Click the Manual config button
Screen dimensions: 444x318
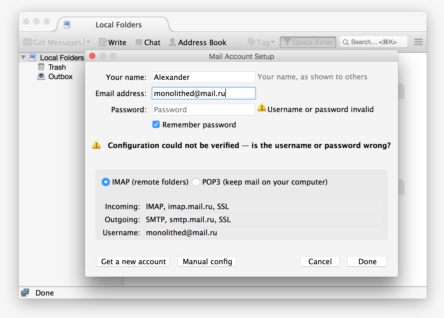click(x=207, y=261)
